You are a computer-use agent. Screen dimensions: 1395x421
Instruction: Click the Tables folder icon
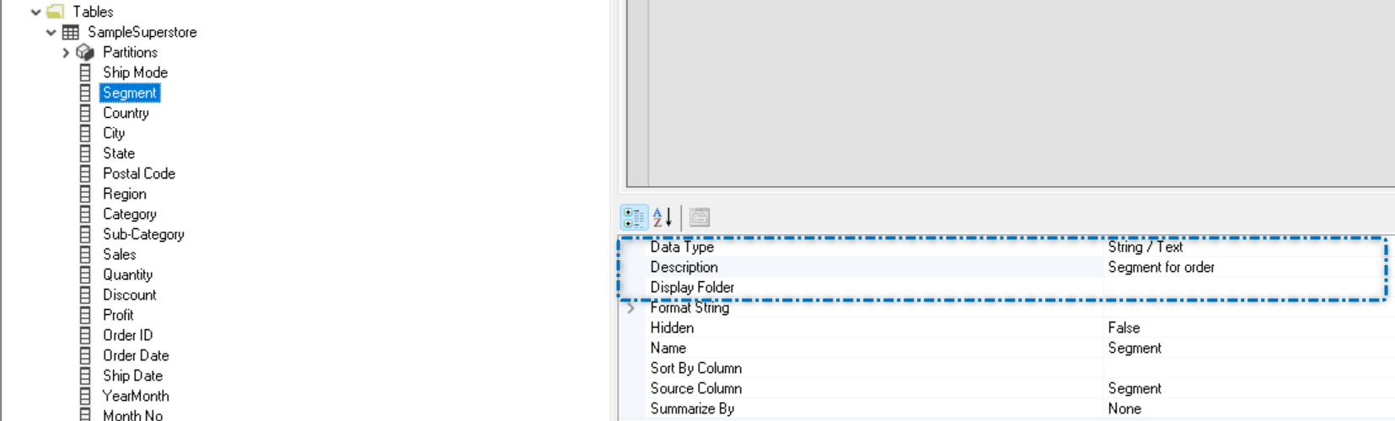pyautogui.click(x=56, y=12)
